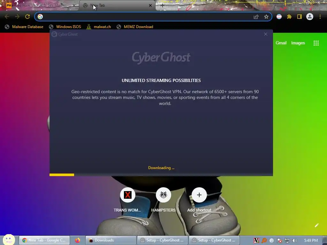Open the Malware Database bookmark
327x245 pixels.
coord(24,27)
